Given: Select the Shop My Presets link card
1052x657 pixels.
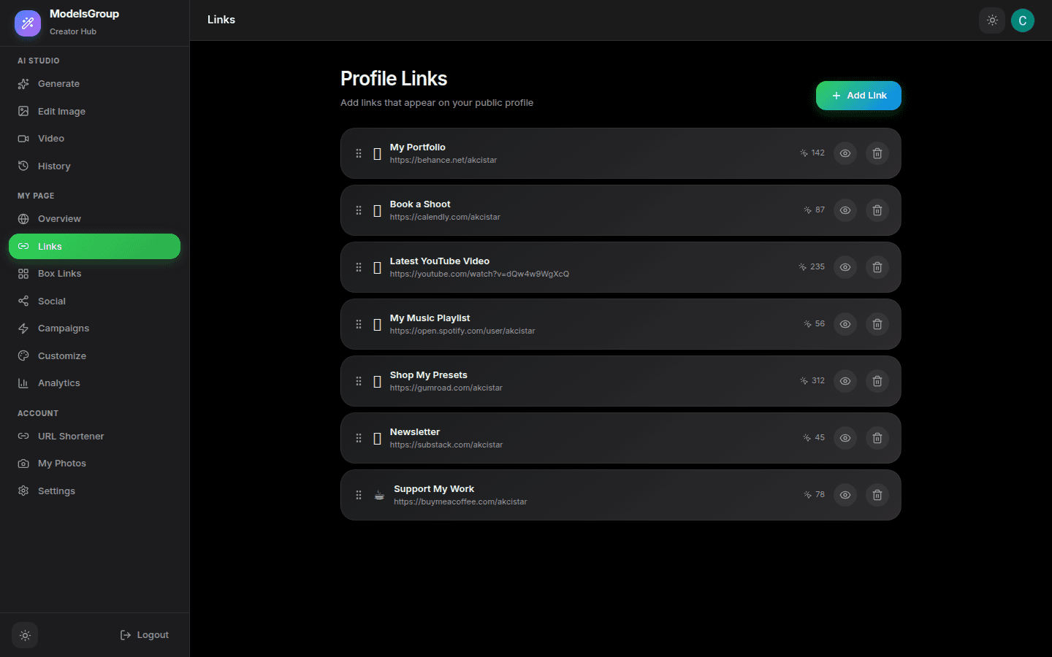Looking at the screenshot, I should click(621, 381).
